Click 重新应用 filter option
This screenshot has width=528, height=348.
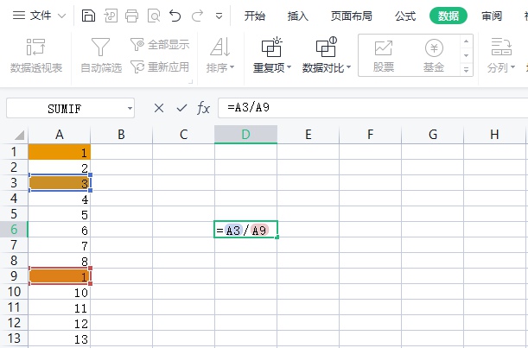coord(160,67)
